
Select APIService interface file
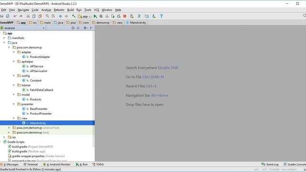[x=36, y=66]
